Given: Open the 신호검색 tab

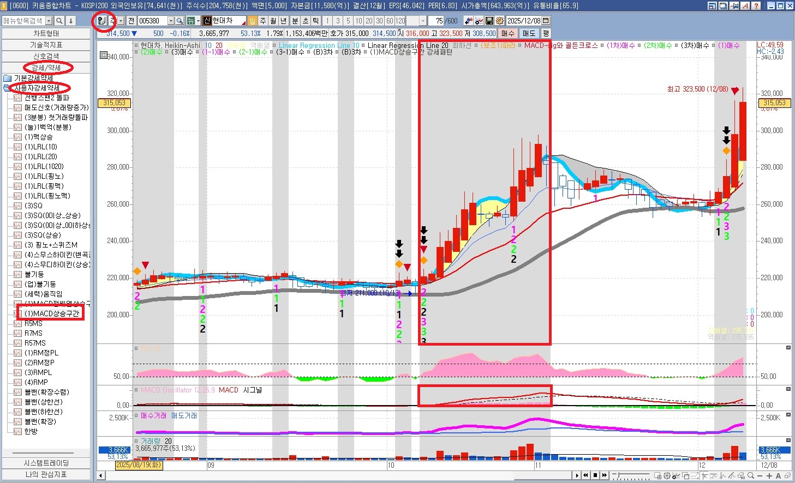Looking at the screenshot, I should 46,56.
